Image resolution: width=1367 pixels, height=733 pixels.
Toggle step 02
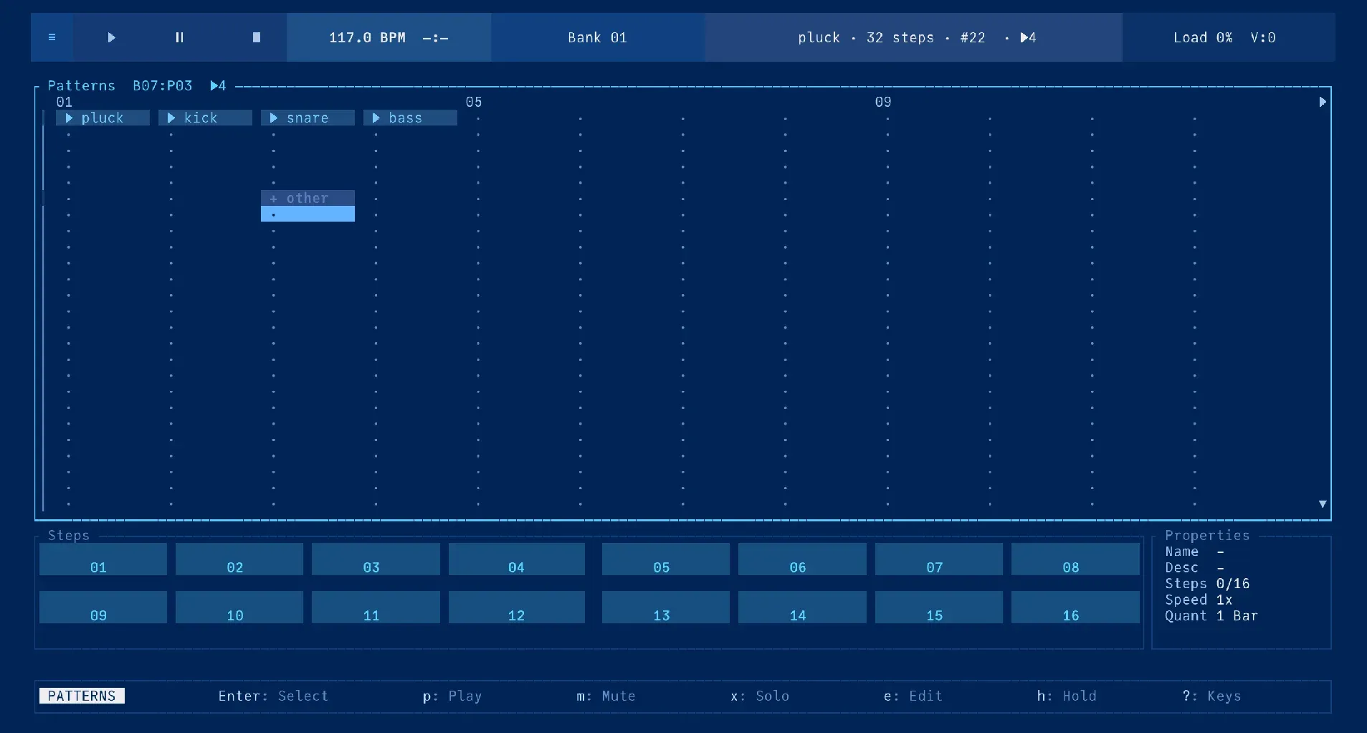pos(239,559)
